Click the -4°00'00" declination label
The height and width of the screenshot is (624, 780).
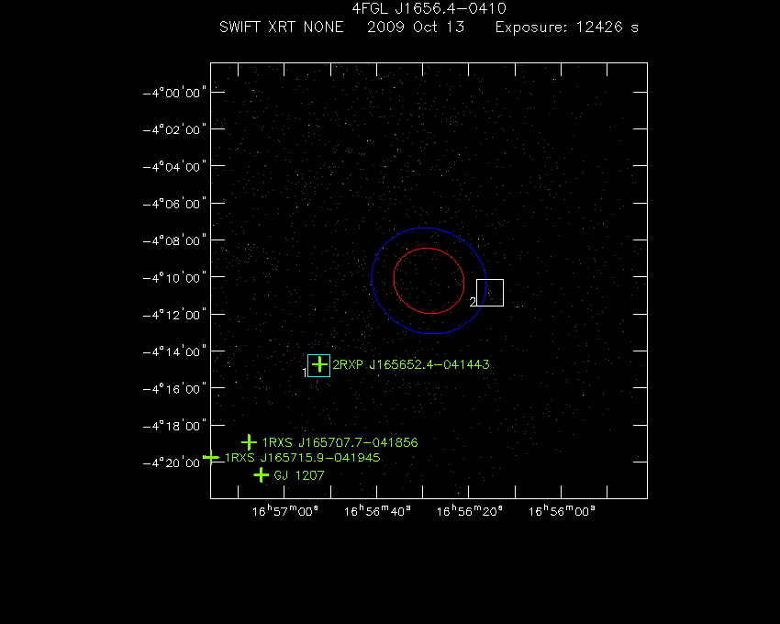tap(174, 93)
